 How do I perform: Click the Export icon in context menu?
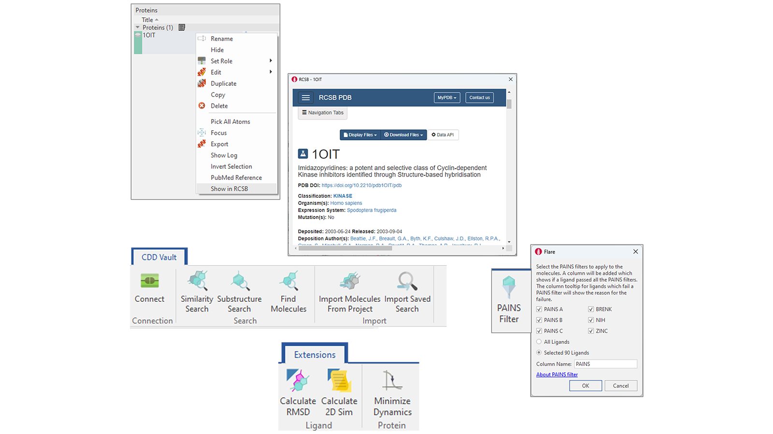click(202, 144)
